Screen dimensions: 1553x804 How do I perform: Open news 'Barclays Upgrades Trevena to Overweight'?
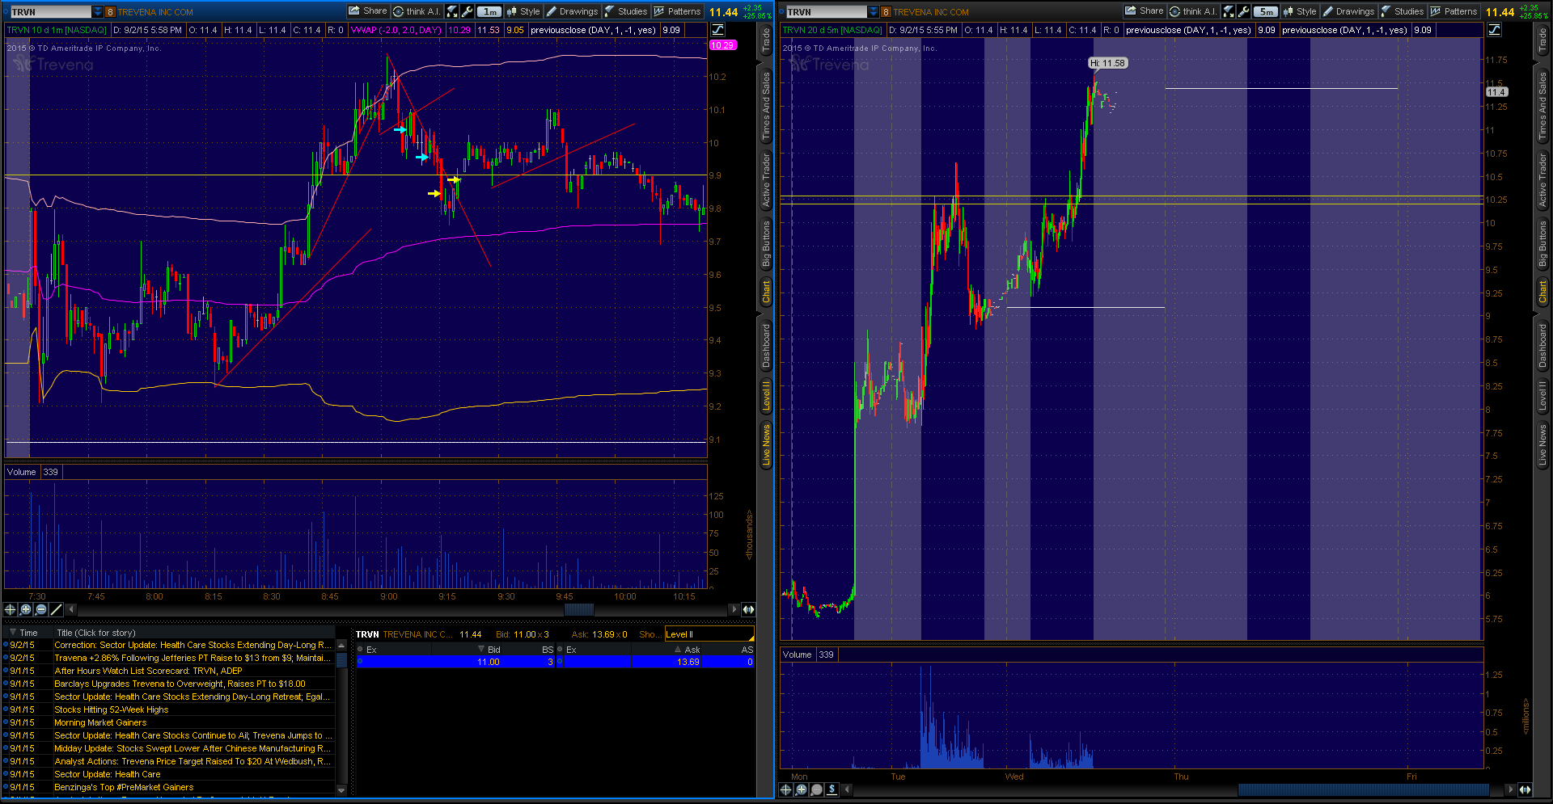pos(180,684)
